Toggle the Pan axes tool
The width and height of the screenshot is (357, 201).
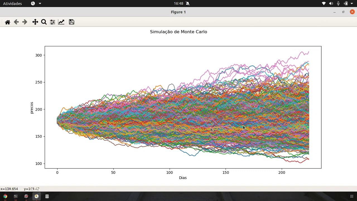pos(35,22)
